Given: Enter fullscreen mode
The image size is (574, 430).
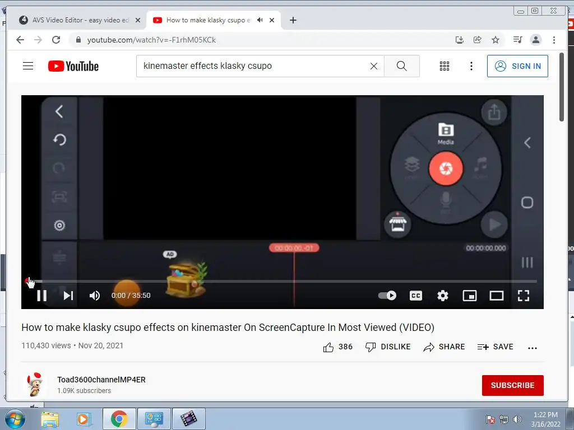Looking at the screenshot, I should (524, 296).
